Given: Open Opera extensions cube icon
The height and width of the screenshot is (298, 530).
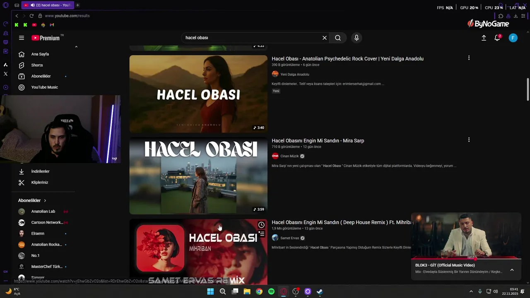Looking at the screenshot, I should [x=501, y=16].
